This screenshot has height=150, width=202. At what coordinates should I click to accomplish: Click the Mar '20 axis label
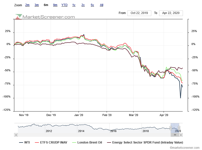tap(133, 115)
